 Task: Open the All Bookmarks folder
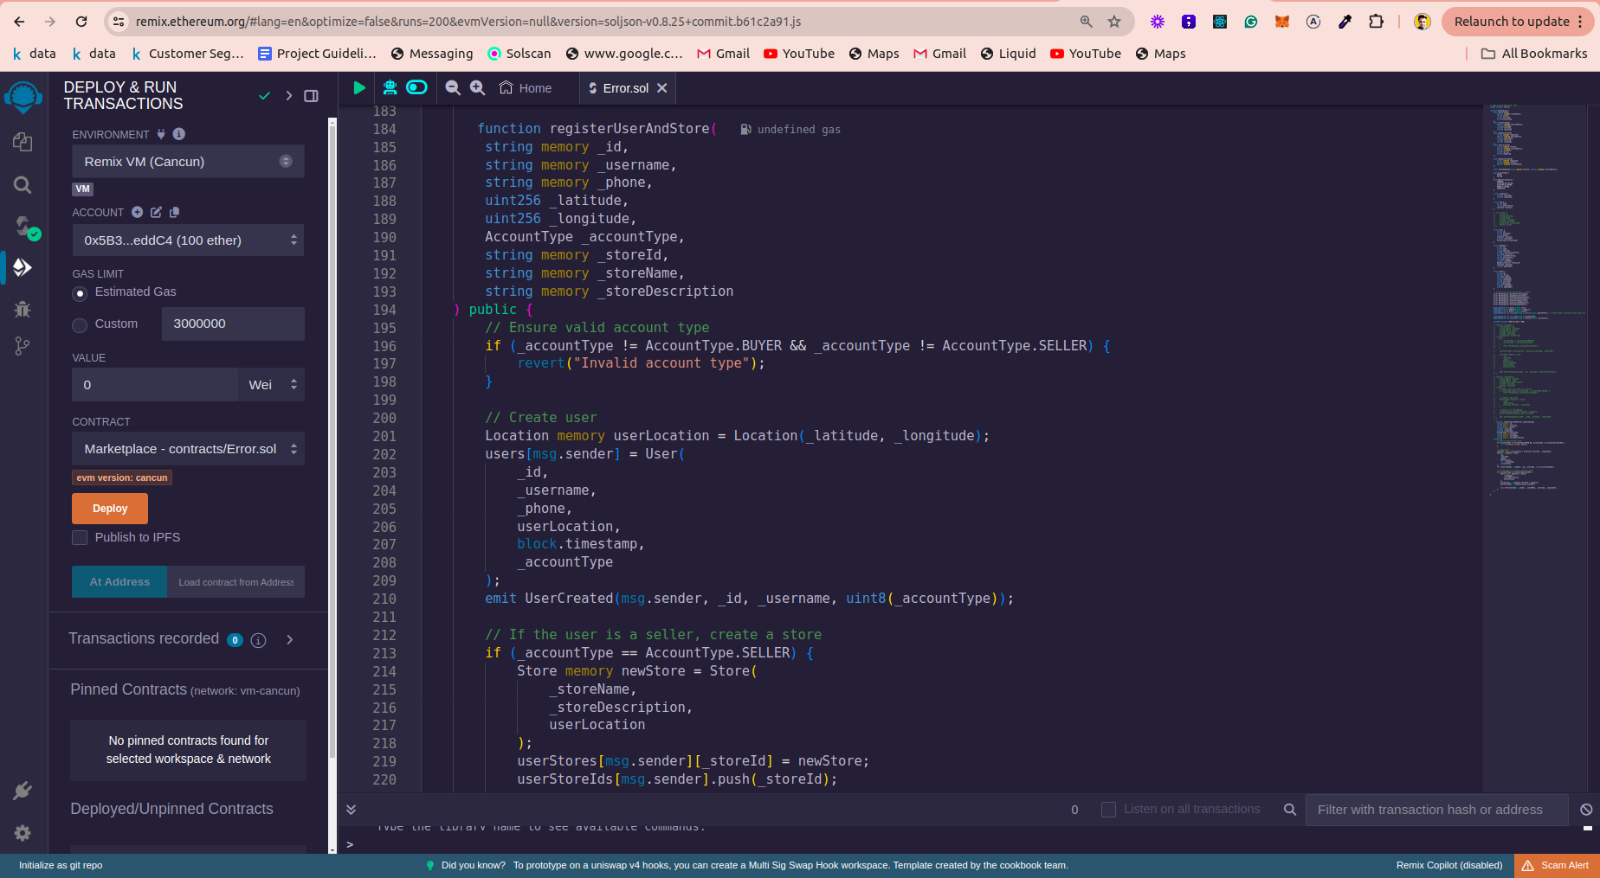pyautogui.click(x=1534, y=54)
